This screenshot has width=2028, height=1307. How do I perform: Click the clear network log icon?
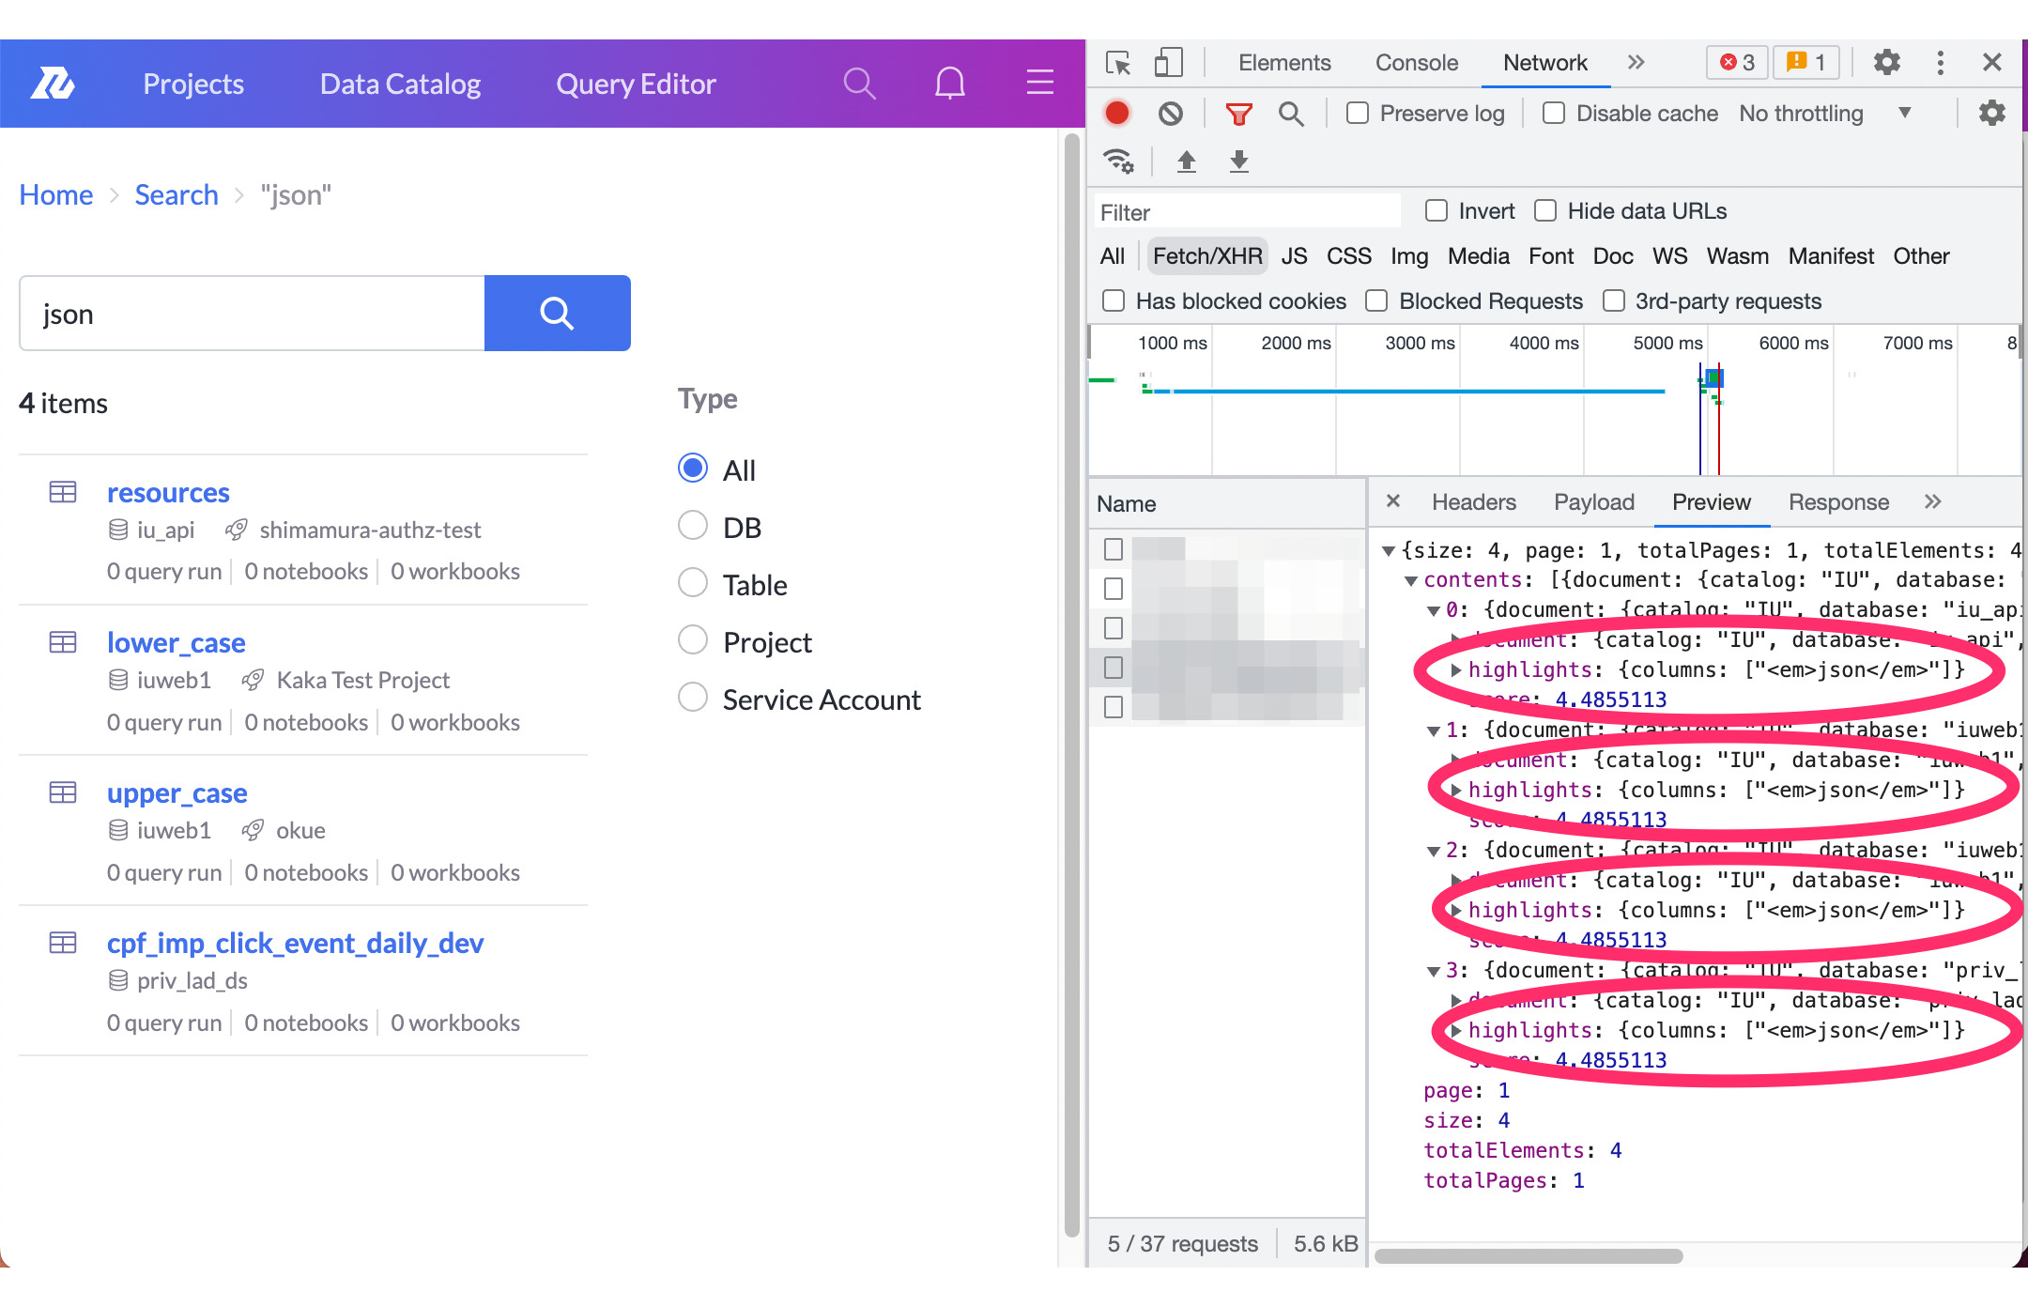(x=1170, y=114)
